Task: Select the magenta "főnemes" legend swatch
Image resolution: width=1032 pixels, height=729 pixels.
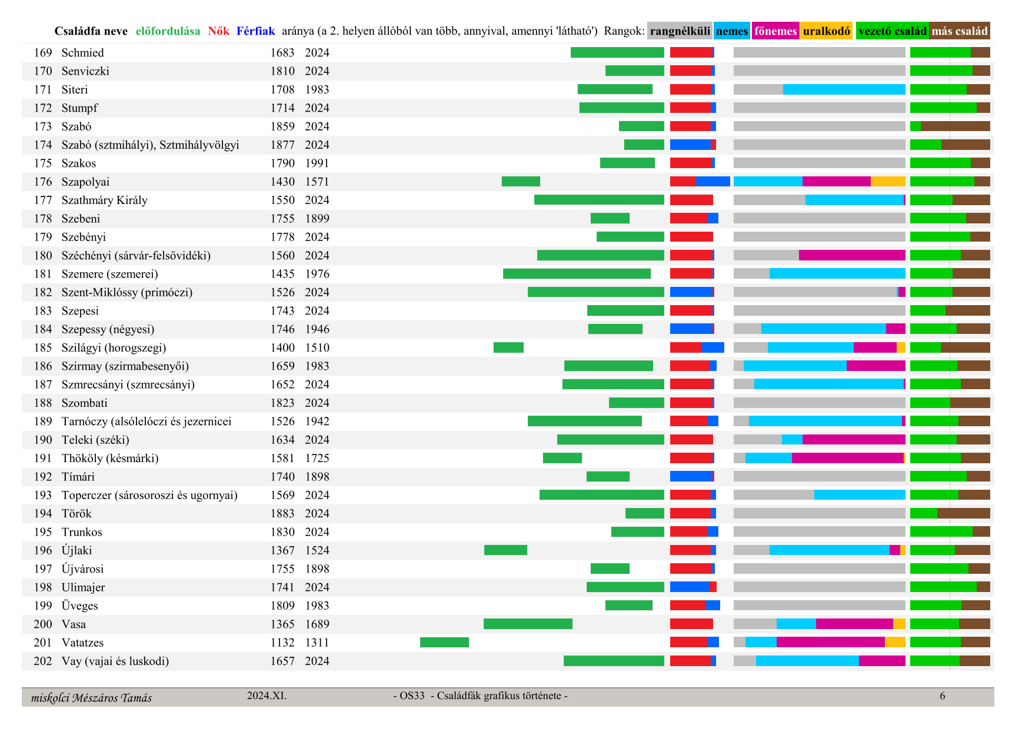Action: pos(775,31)
